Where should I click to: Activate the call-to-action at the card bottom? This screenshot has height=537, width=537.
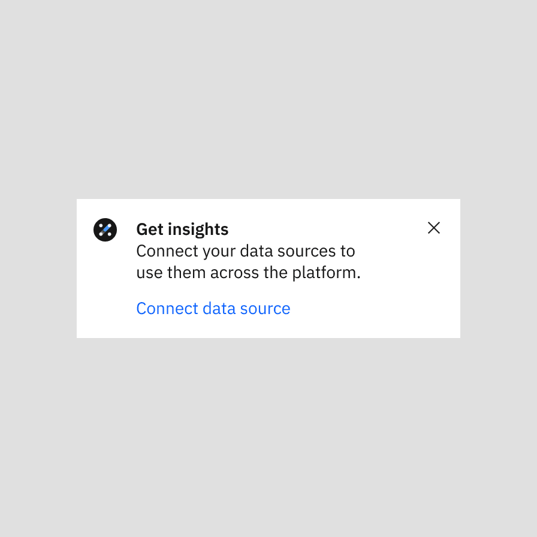click(x=213, y=308)
